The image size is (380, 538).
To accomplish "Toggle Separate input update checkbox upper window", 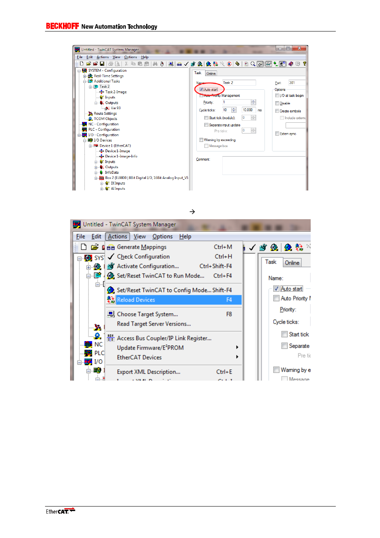I will tap(206, 125).
